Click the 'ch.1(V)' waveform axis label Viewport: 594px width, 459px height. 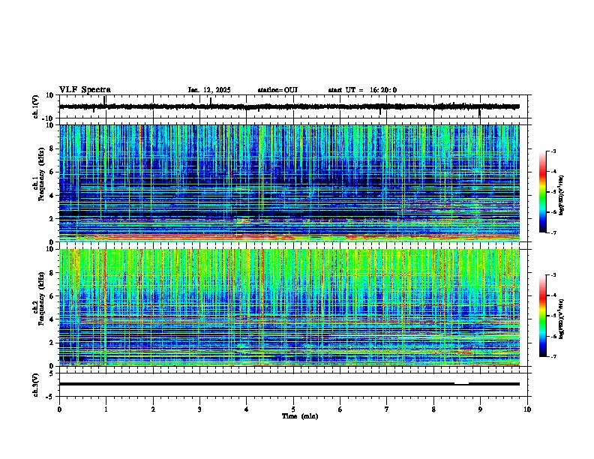36,106
